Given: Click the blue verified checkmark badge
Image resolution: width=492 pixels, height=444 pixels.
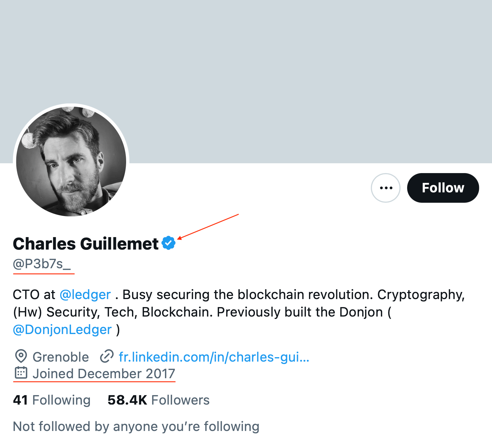Looking at the screenshot, I should [169, 243].
